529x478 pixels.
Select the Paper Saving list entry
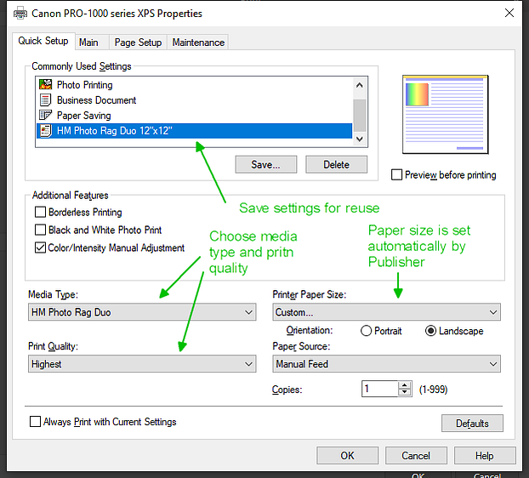[x=194, y=116]
